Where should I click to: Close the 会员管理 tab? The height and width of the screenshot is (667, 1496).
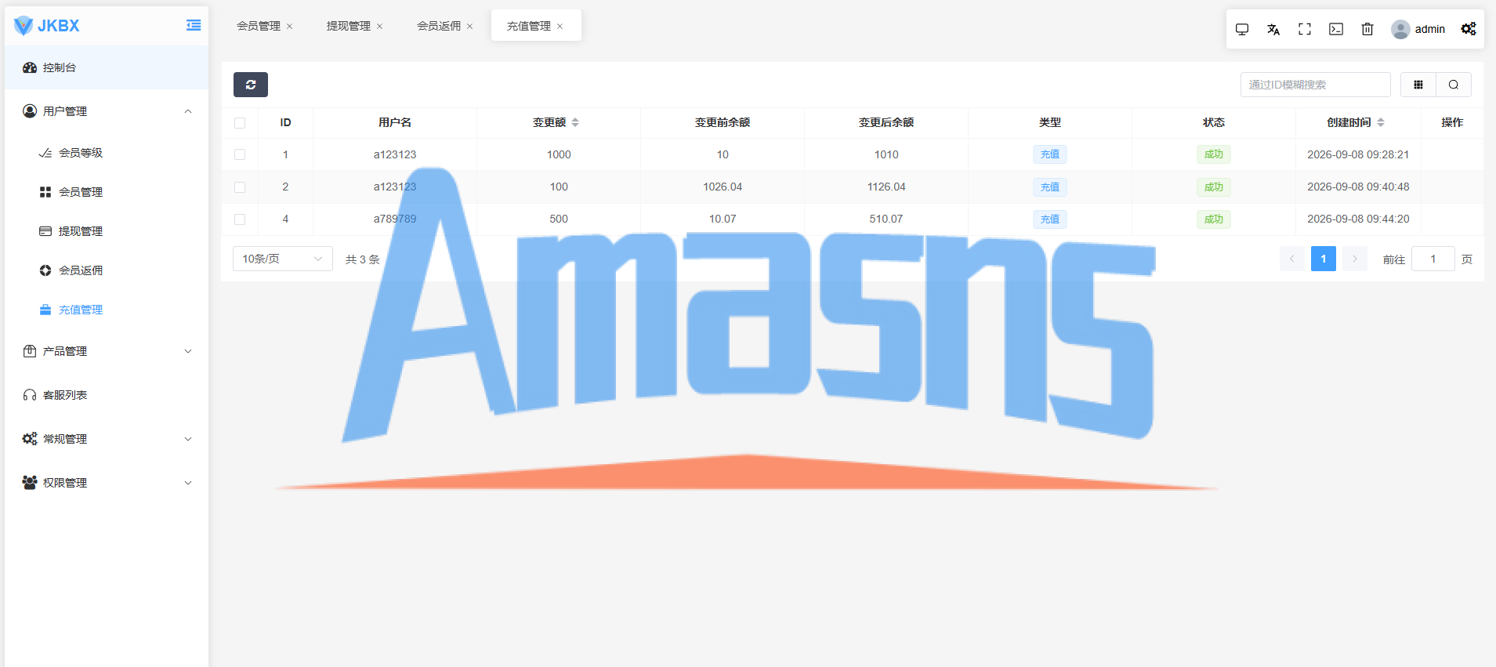pyautogui.click(x=289, y=27)
